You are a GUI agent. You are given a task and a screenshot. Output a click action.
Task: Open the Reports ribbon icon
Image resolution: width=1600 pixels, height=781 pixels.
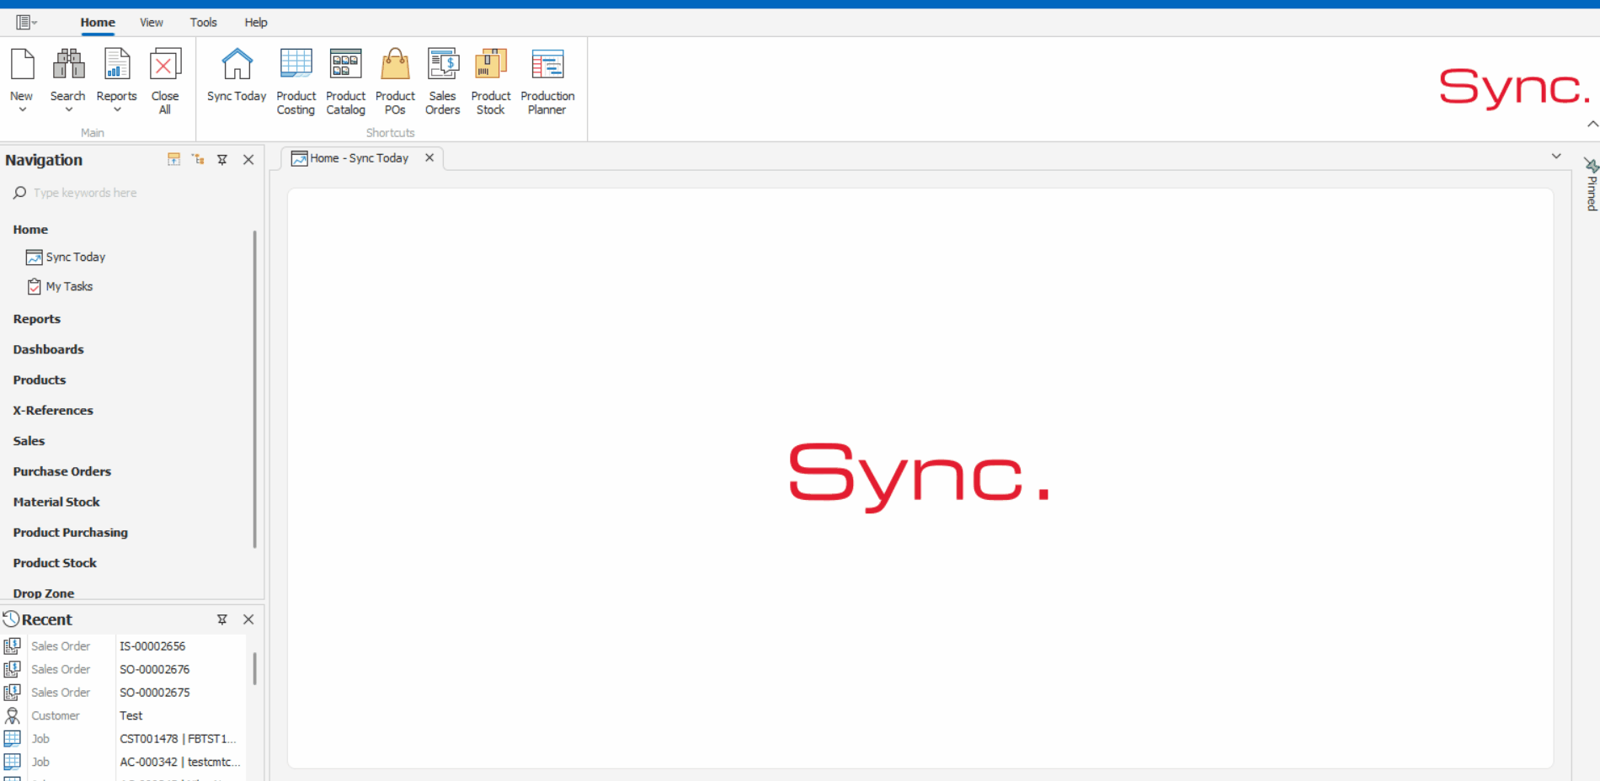pos(116,65)
